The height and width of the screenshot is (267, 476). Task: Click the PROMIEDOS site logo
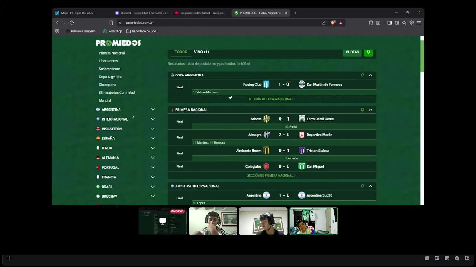point(118,43)
